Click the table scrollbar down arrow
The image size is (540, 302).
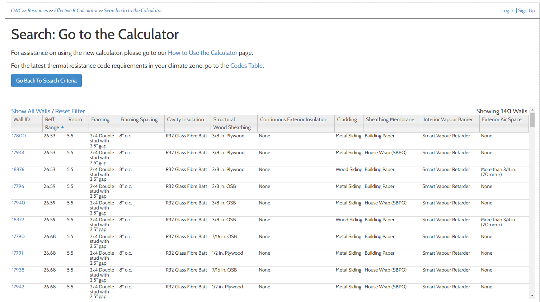point(532,296)
